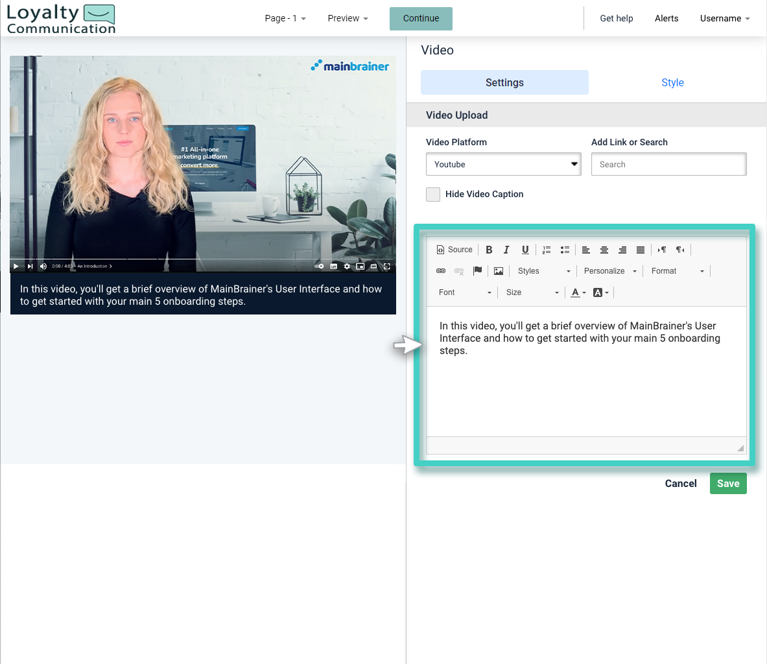Open the Font dropdown
The height and width of the screenshot is (664, 767).
tap(464, 292)
